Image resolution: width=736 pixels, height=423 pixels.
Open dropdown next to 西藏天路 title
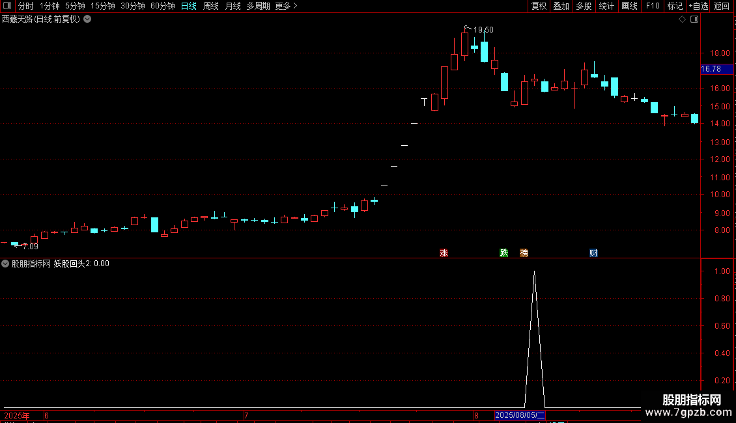[87, 20]
